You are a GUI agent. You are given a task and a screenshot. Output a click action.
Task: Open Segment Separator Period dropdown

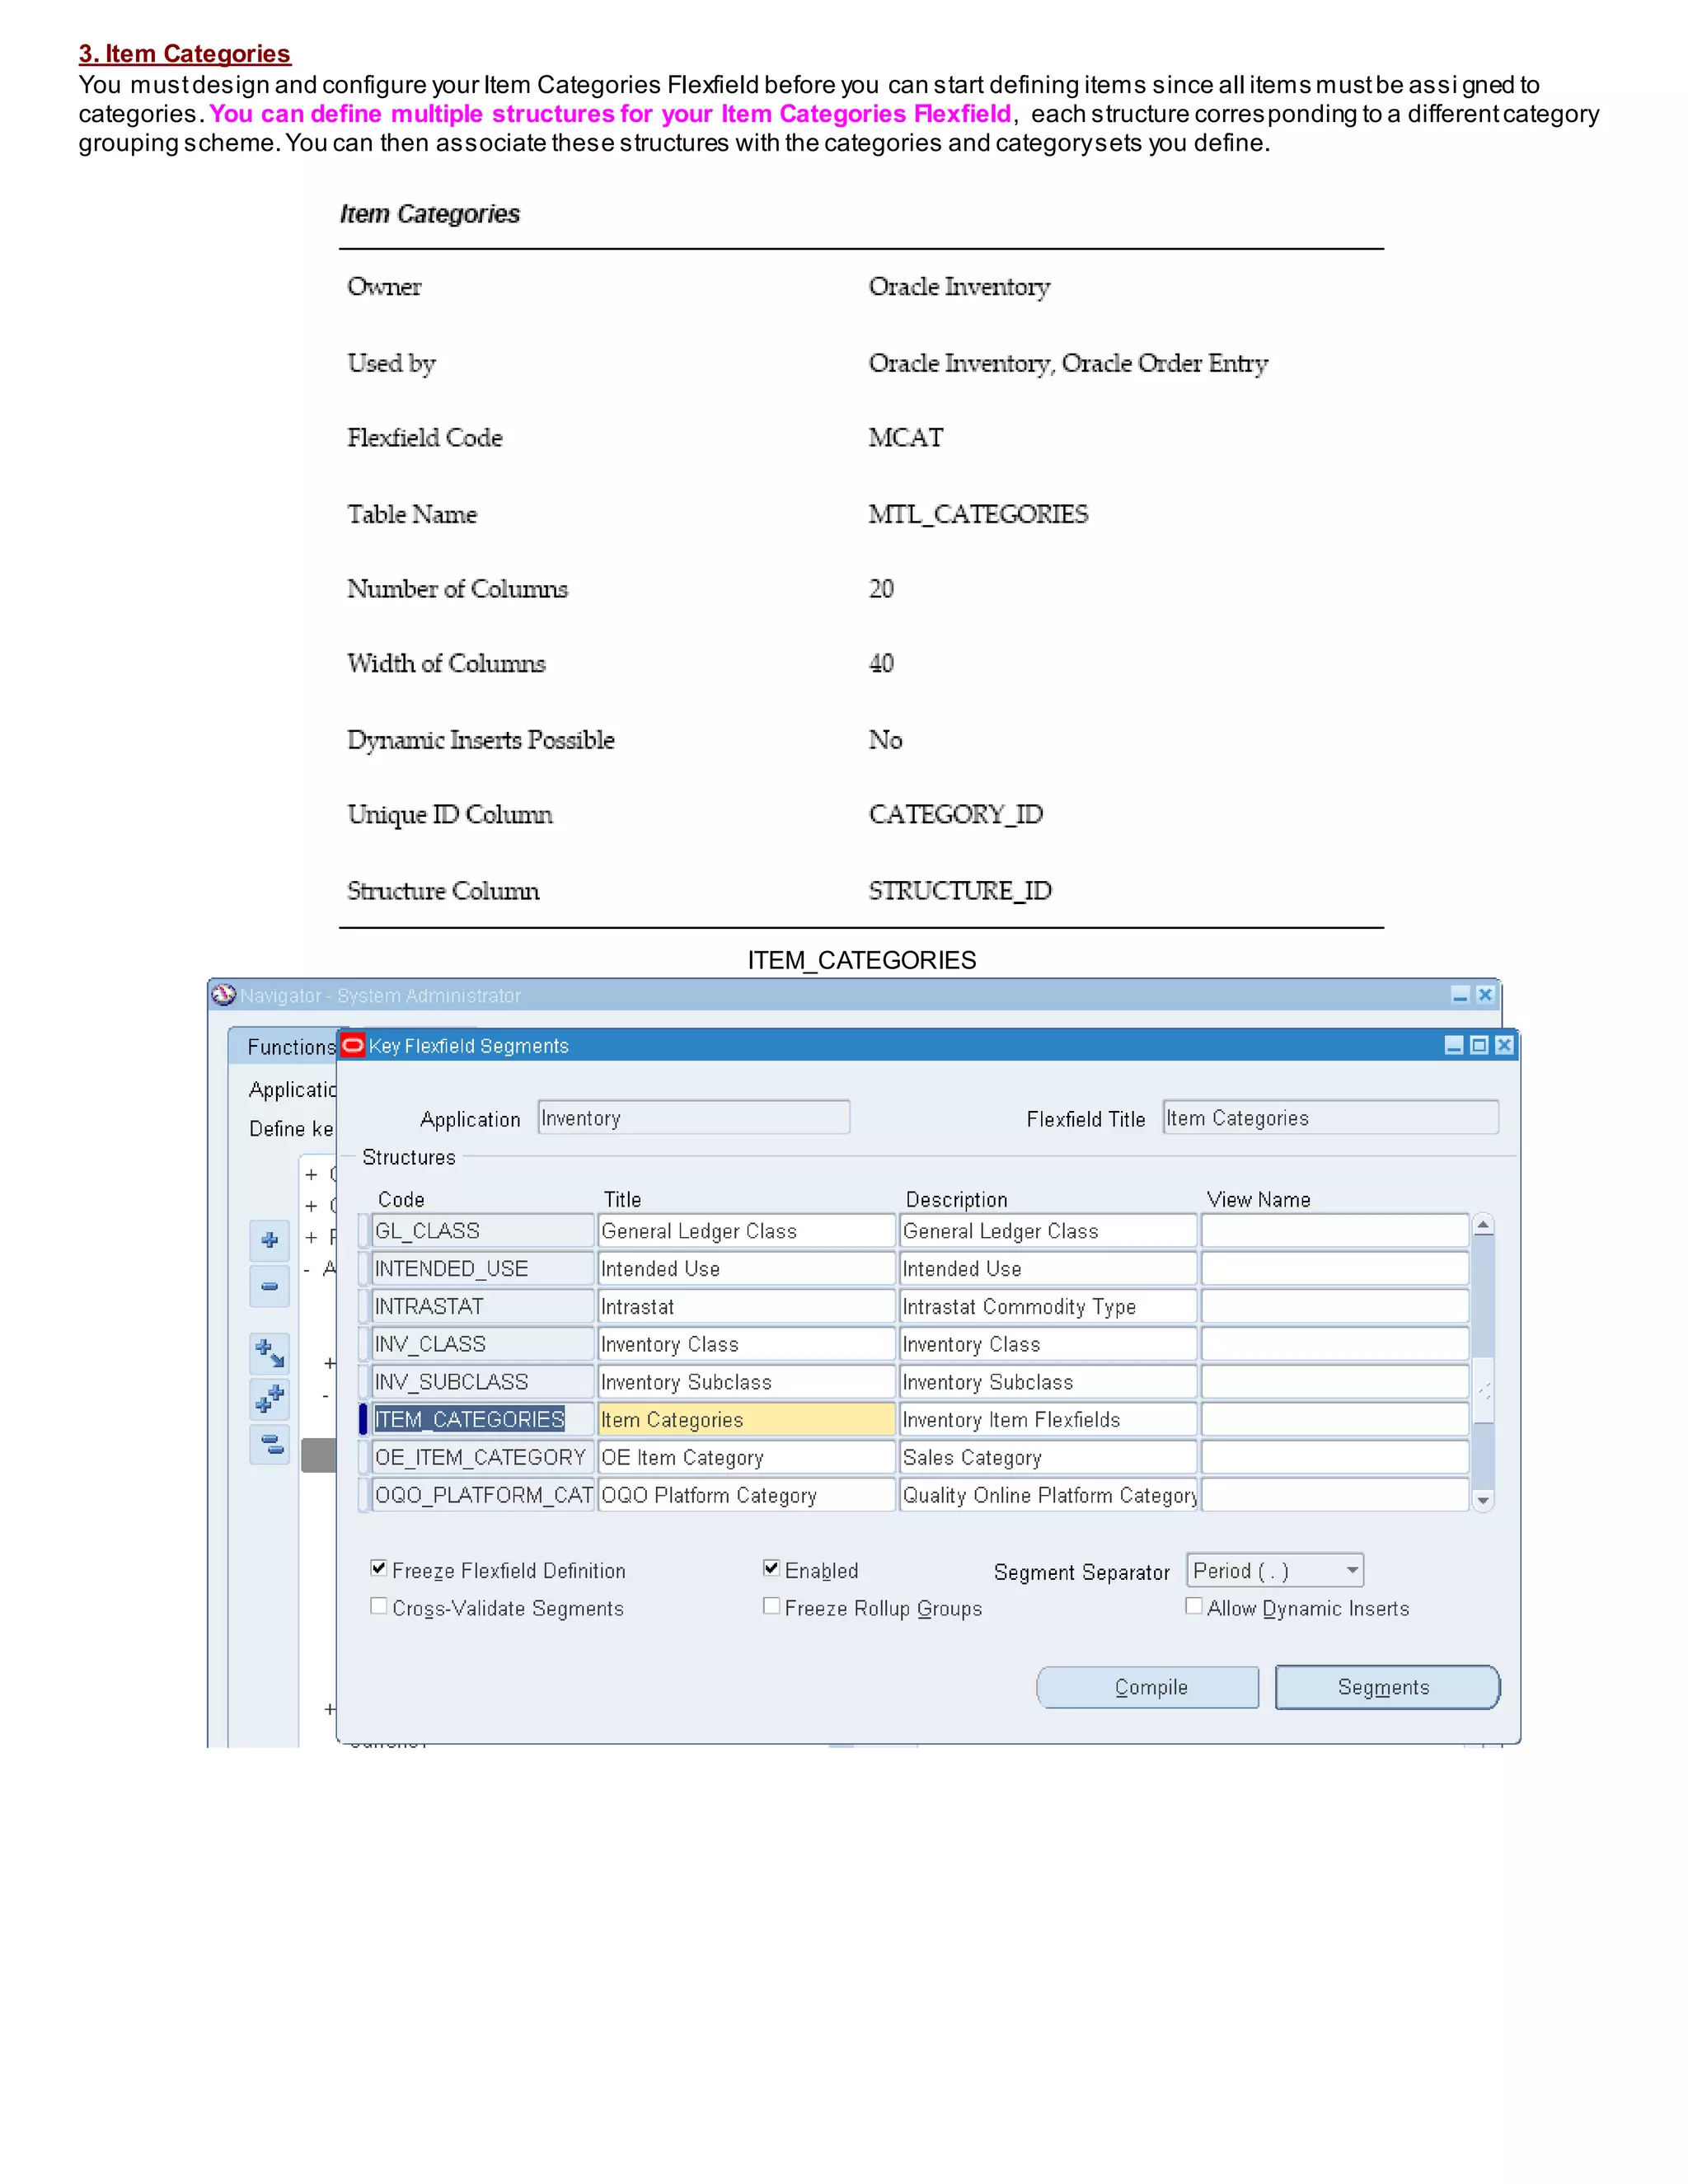coord(1352,1570)
